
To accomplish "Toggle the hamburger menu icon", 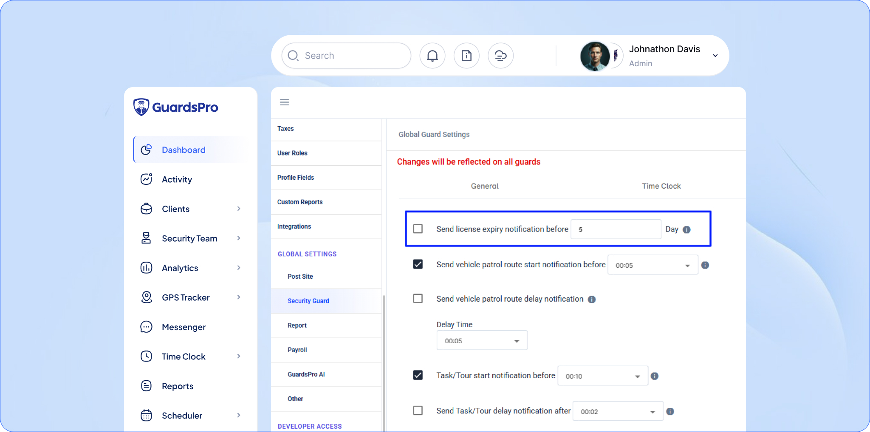I will coord(285,102).
